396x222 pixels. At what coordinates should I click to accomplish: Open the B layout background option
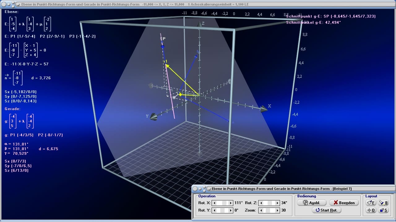[x=383, y=203]
